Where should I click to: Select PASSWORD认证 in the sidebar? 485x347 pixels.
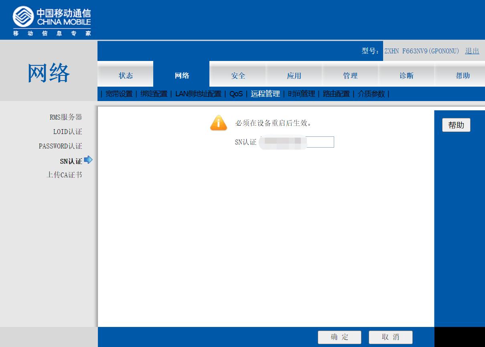pos(61,146)
